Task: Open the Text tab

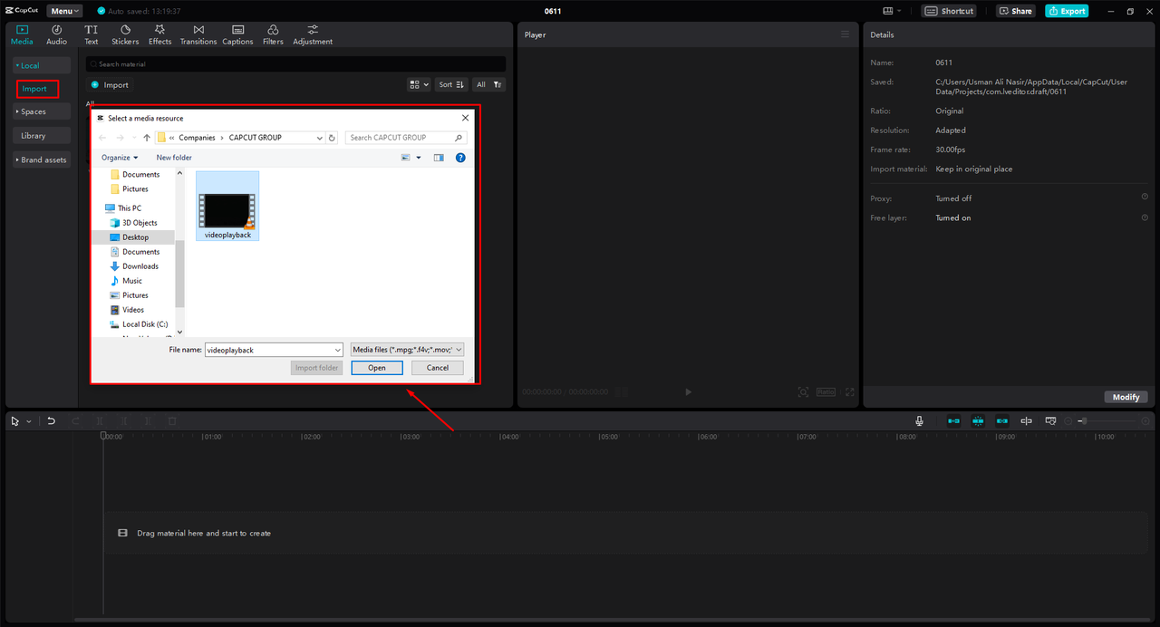Action: coord(92,34)
